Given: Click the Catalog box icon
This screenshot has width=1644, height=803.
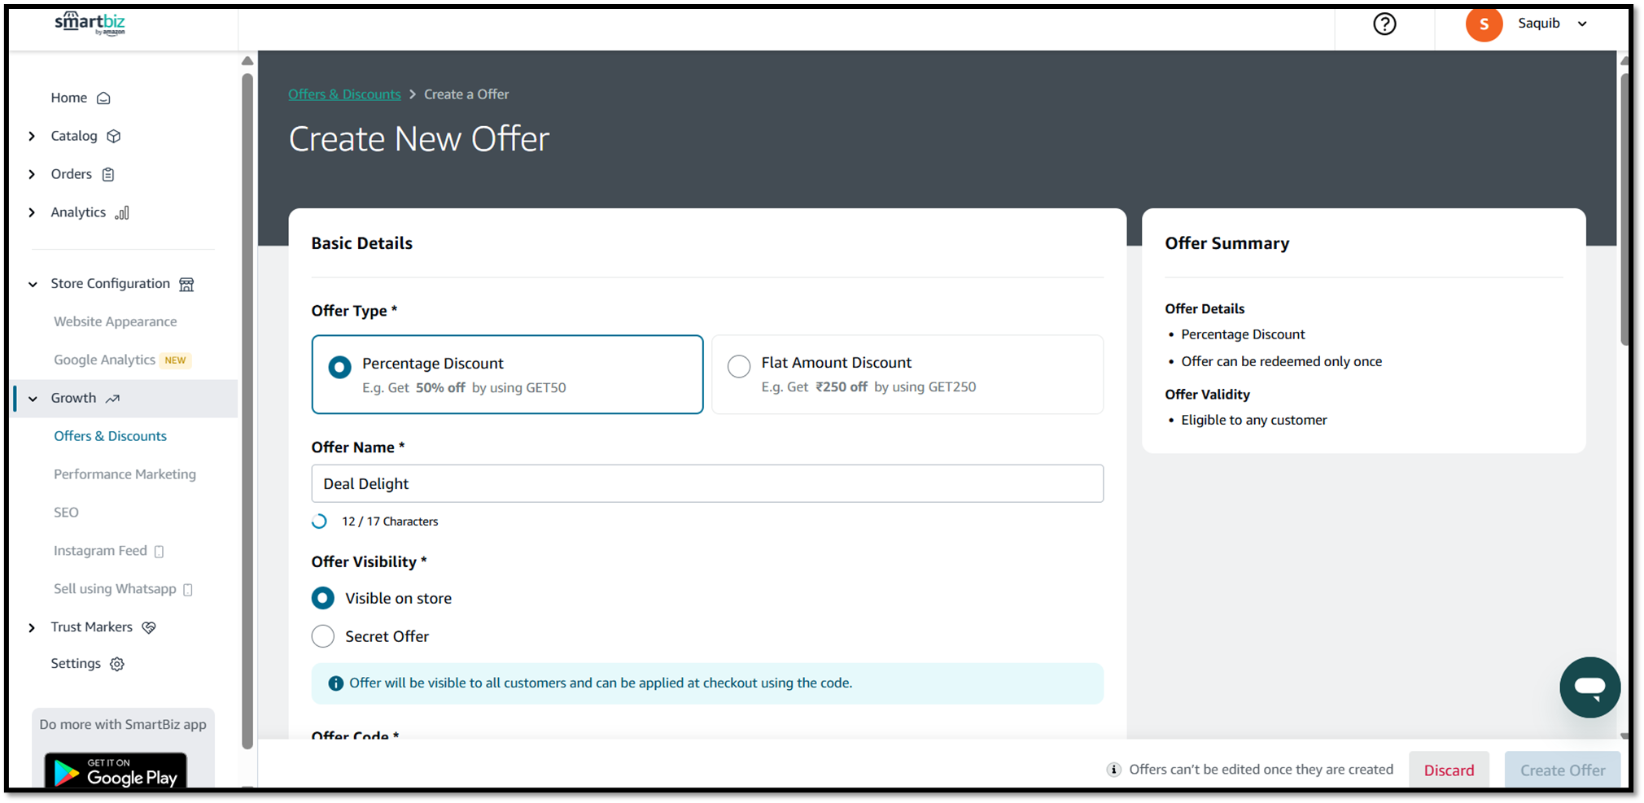Looking at the screenshot, I should pos(114,136).
